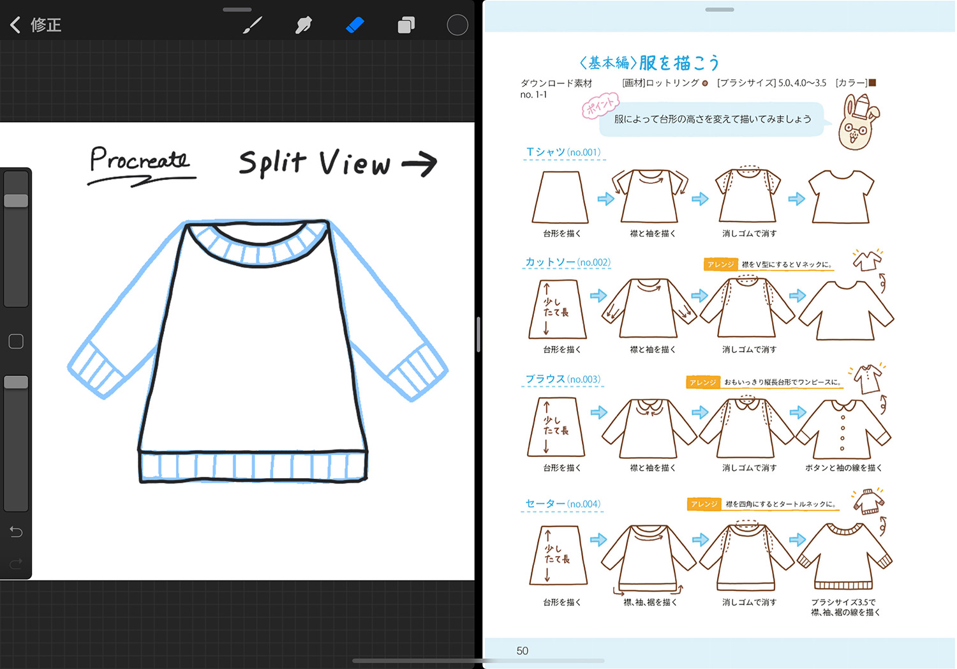Tap the カットソー (no.002) heading
Screen dimensions: 957x669
pyautogui.click(x=567, y=262)
